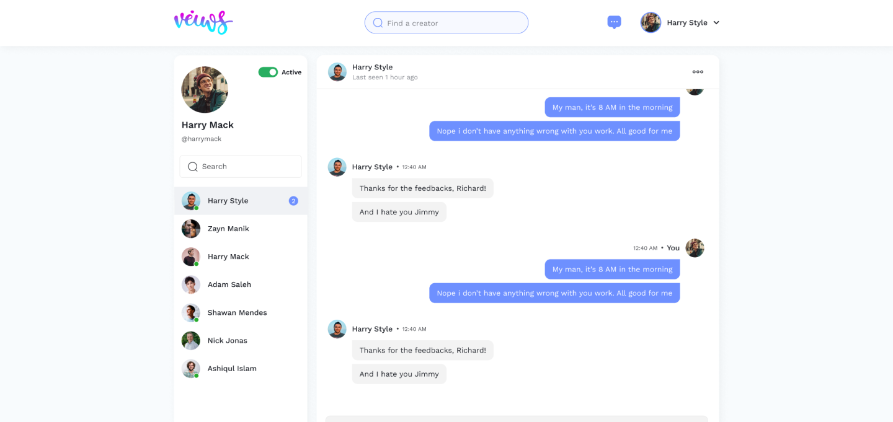The height and width of the screenshot is (422, 893).
Task: Select Adam Saleh in contact list
Action: point(241,284)
